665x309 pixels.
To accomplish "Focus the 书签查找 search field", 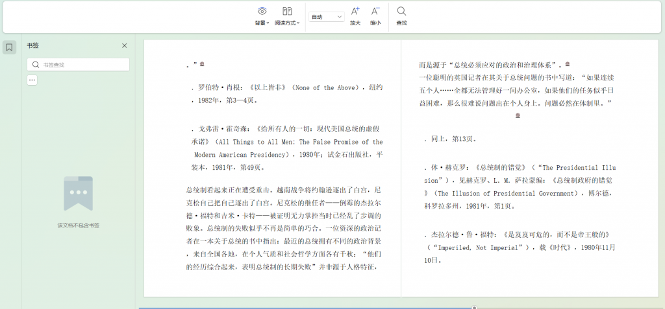I will [78, 65].
